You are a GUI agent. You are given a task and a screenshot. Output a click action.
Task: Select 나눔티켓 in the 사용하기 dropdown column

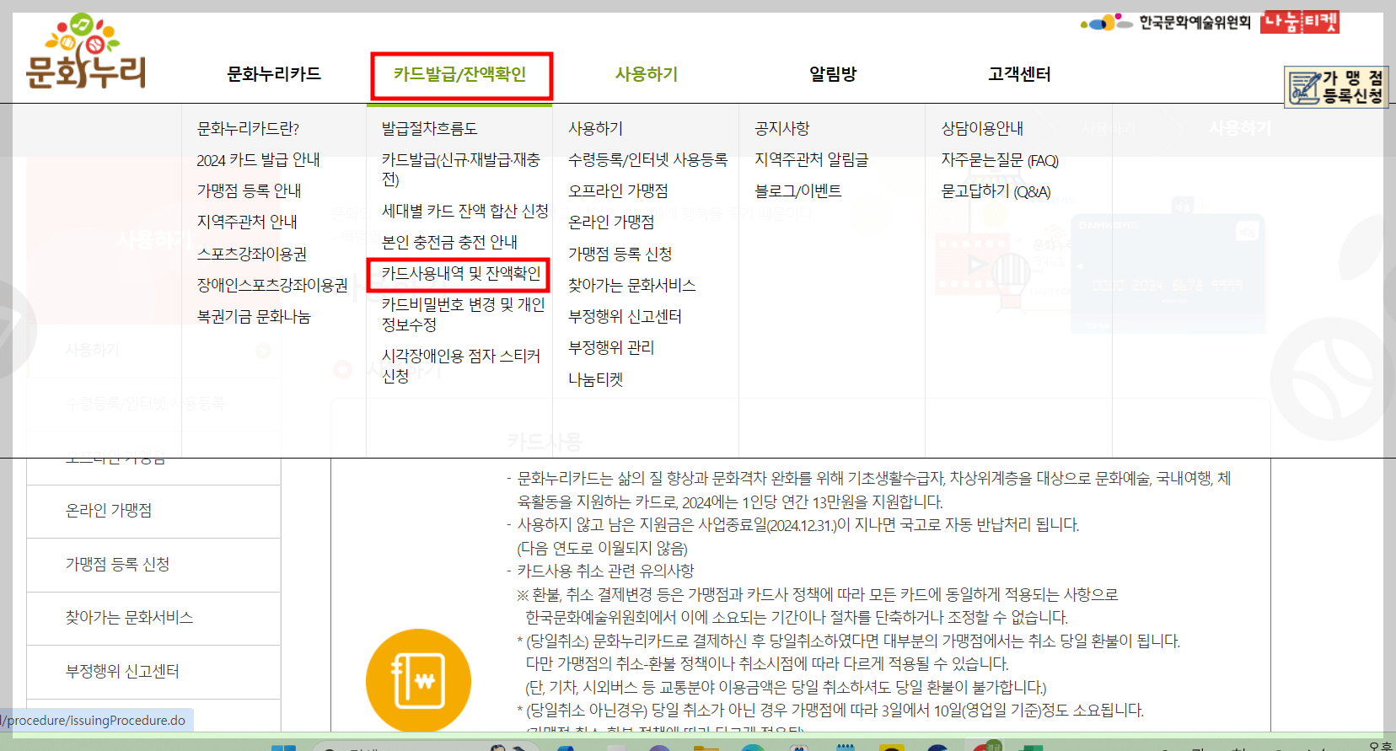point(595,379)
